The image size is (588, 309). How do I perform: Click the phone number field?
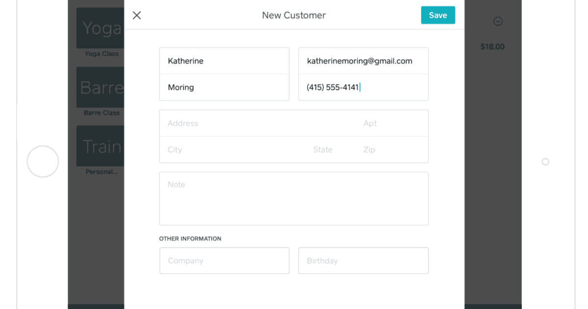(x=363, y=87)
